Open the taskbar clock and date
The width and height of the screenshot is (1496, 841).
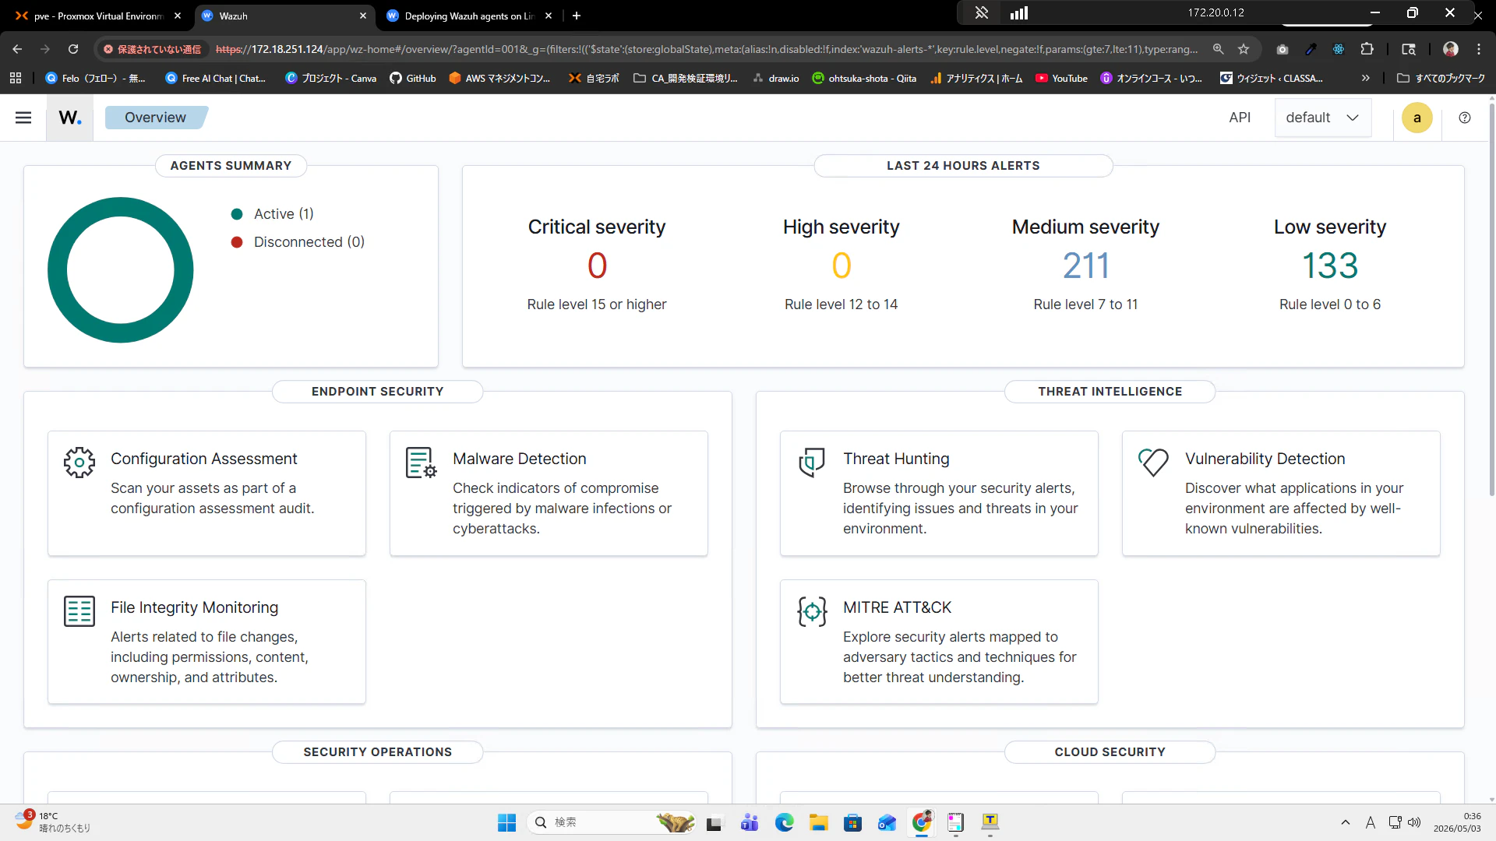click(x=1457, y=822)
